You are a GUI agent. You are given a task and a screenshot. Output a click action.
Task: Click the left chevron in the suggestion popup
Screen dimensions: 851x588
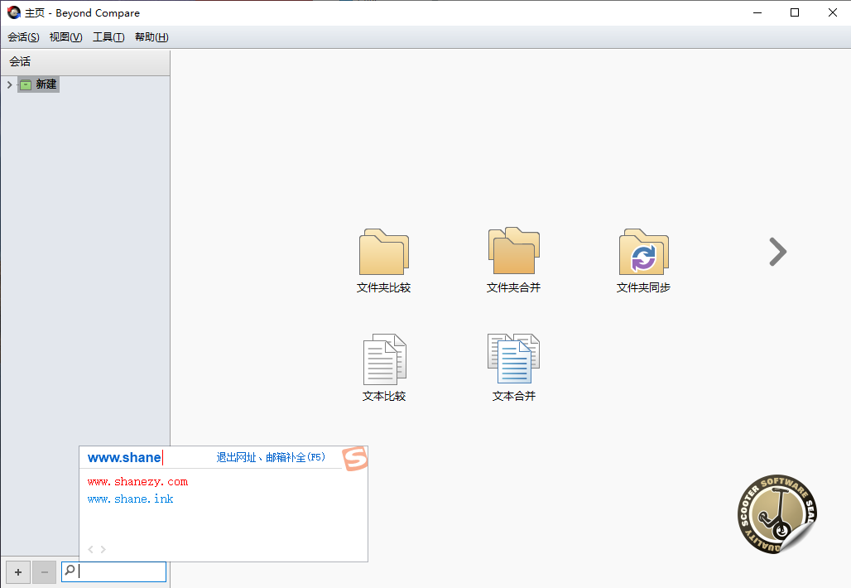(89, 548)
